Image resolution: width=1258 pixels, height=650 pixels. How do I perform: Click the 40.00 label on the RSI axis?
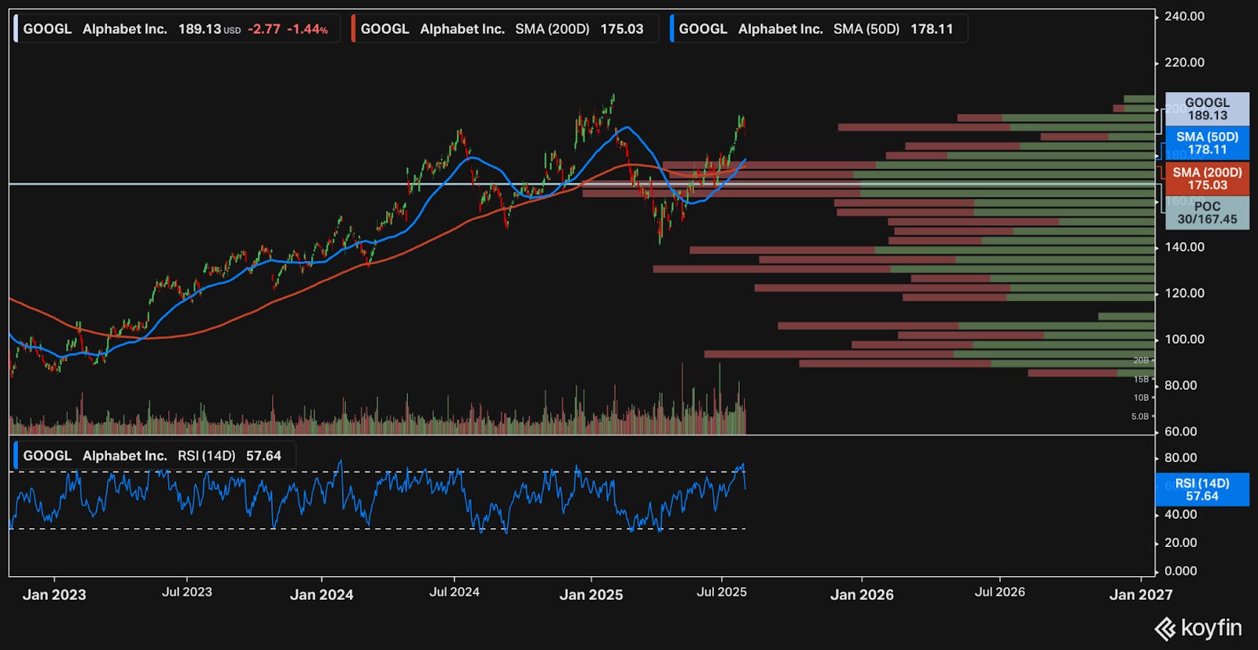click(1180, 514)
